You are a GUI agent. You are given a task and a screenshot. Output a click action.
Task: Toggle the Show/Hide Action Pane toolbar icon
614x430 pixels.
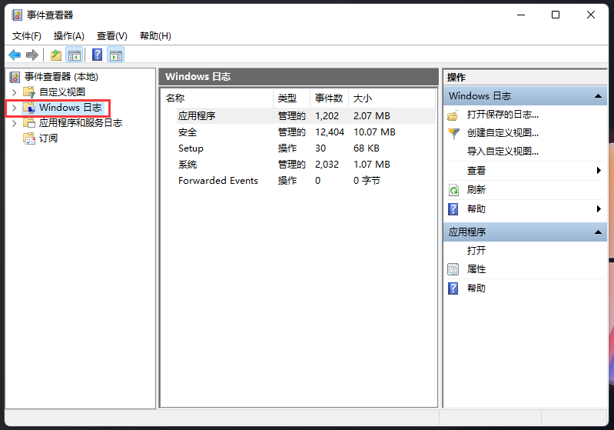116,55
